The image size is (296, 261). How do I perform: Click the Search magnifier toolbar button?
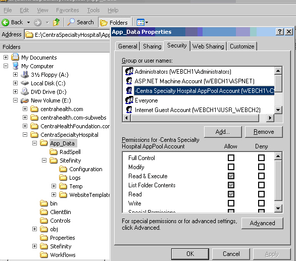click(81, 22)
